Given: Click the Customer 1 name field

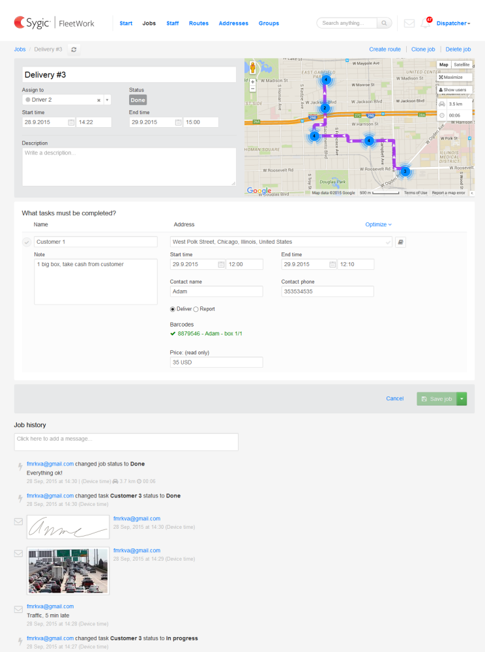Looking at the screenshot, I should 96,242.
